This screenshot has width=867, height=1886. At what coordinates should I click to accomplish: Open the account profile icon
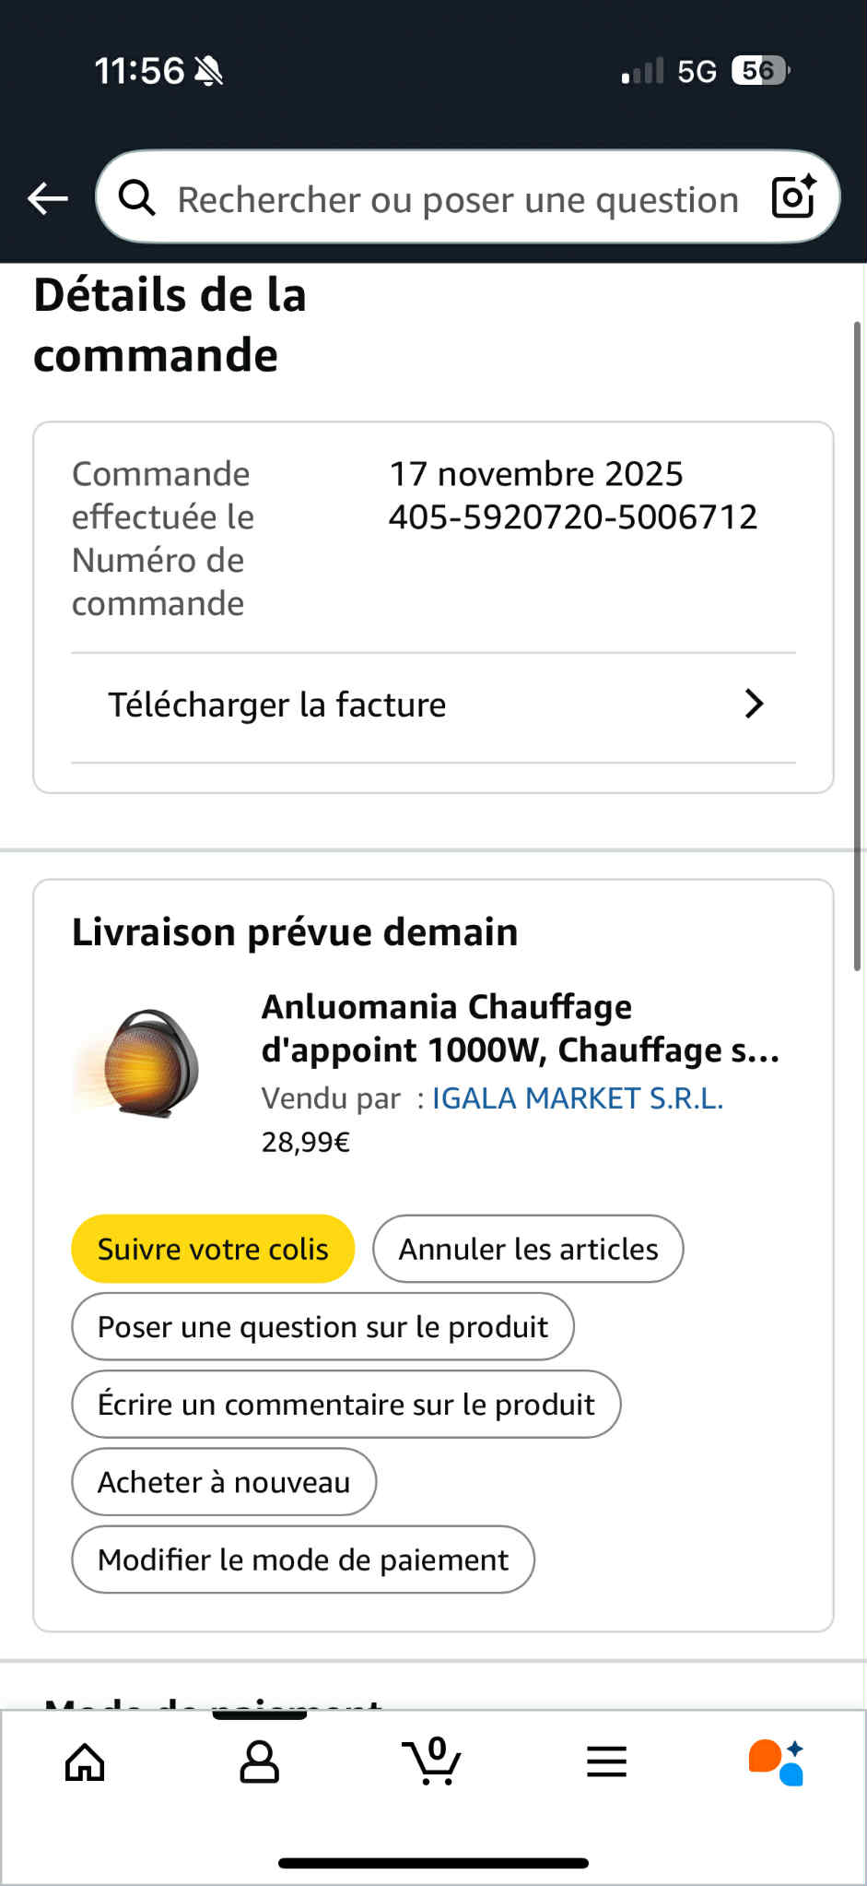click(x=259, y=1761)
